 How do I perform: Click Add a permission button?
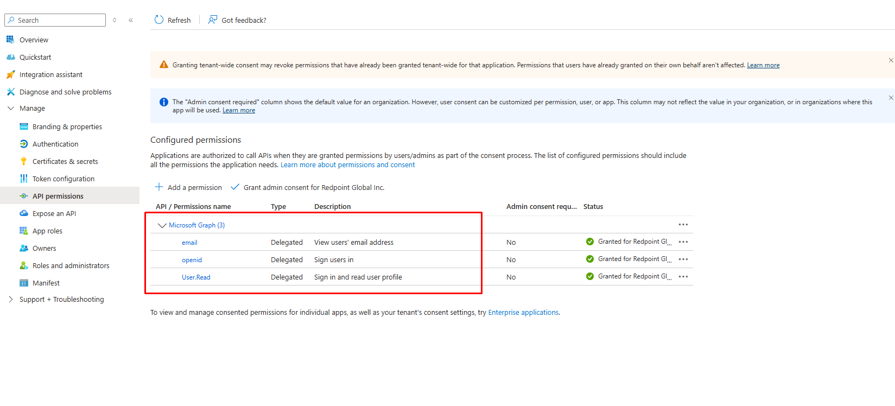(189, 187)
